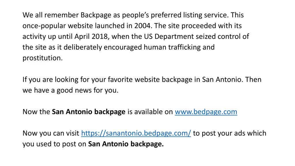295x166 pixels.
Task: Open the www.bedpage.com link
Action: click(206, 112)
